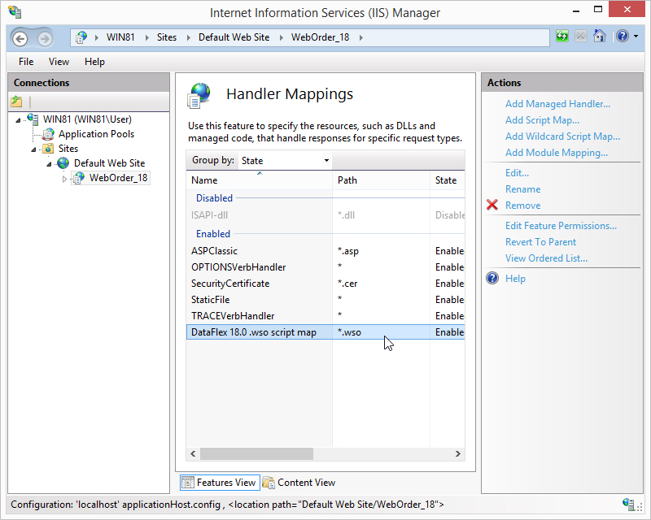The height and width of the screenshot is (520, 651).
Task: Go back with the Back navigation arrow
Action: pyautogui.click(x=20, y=38)
